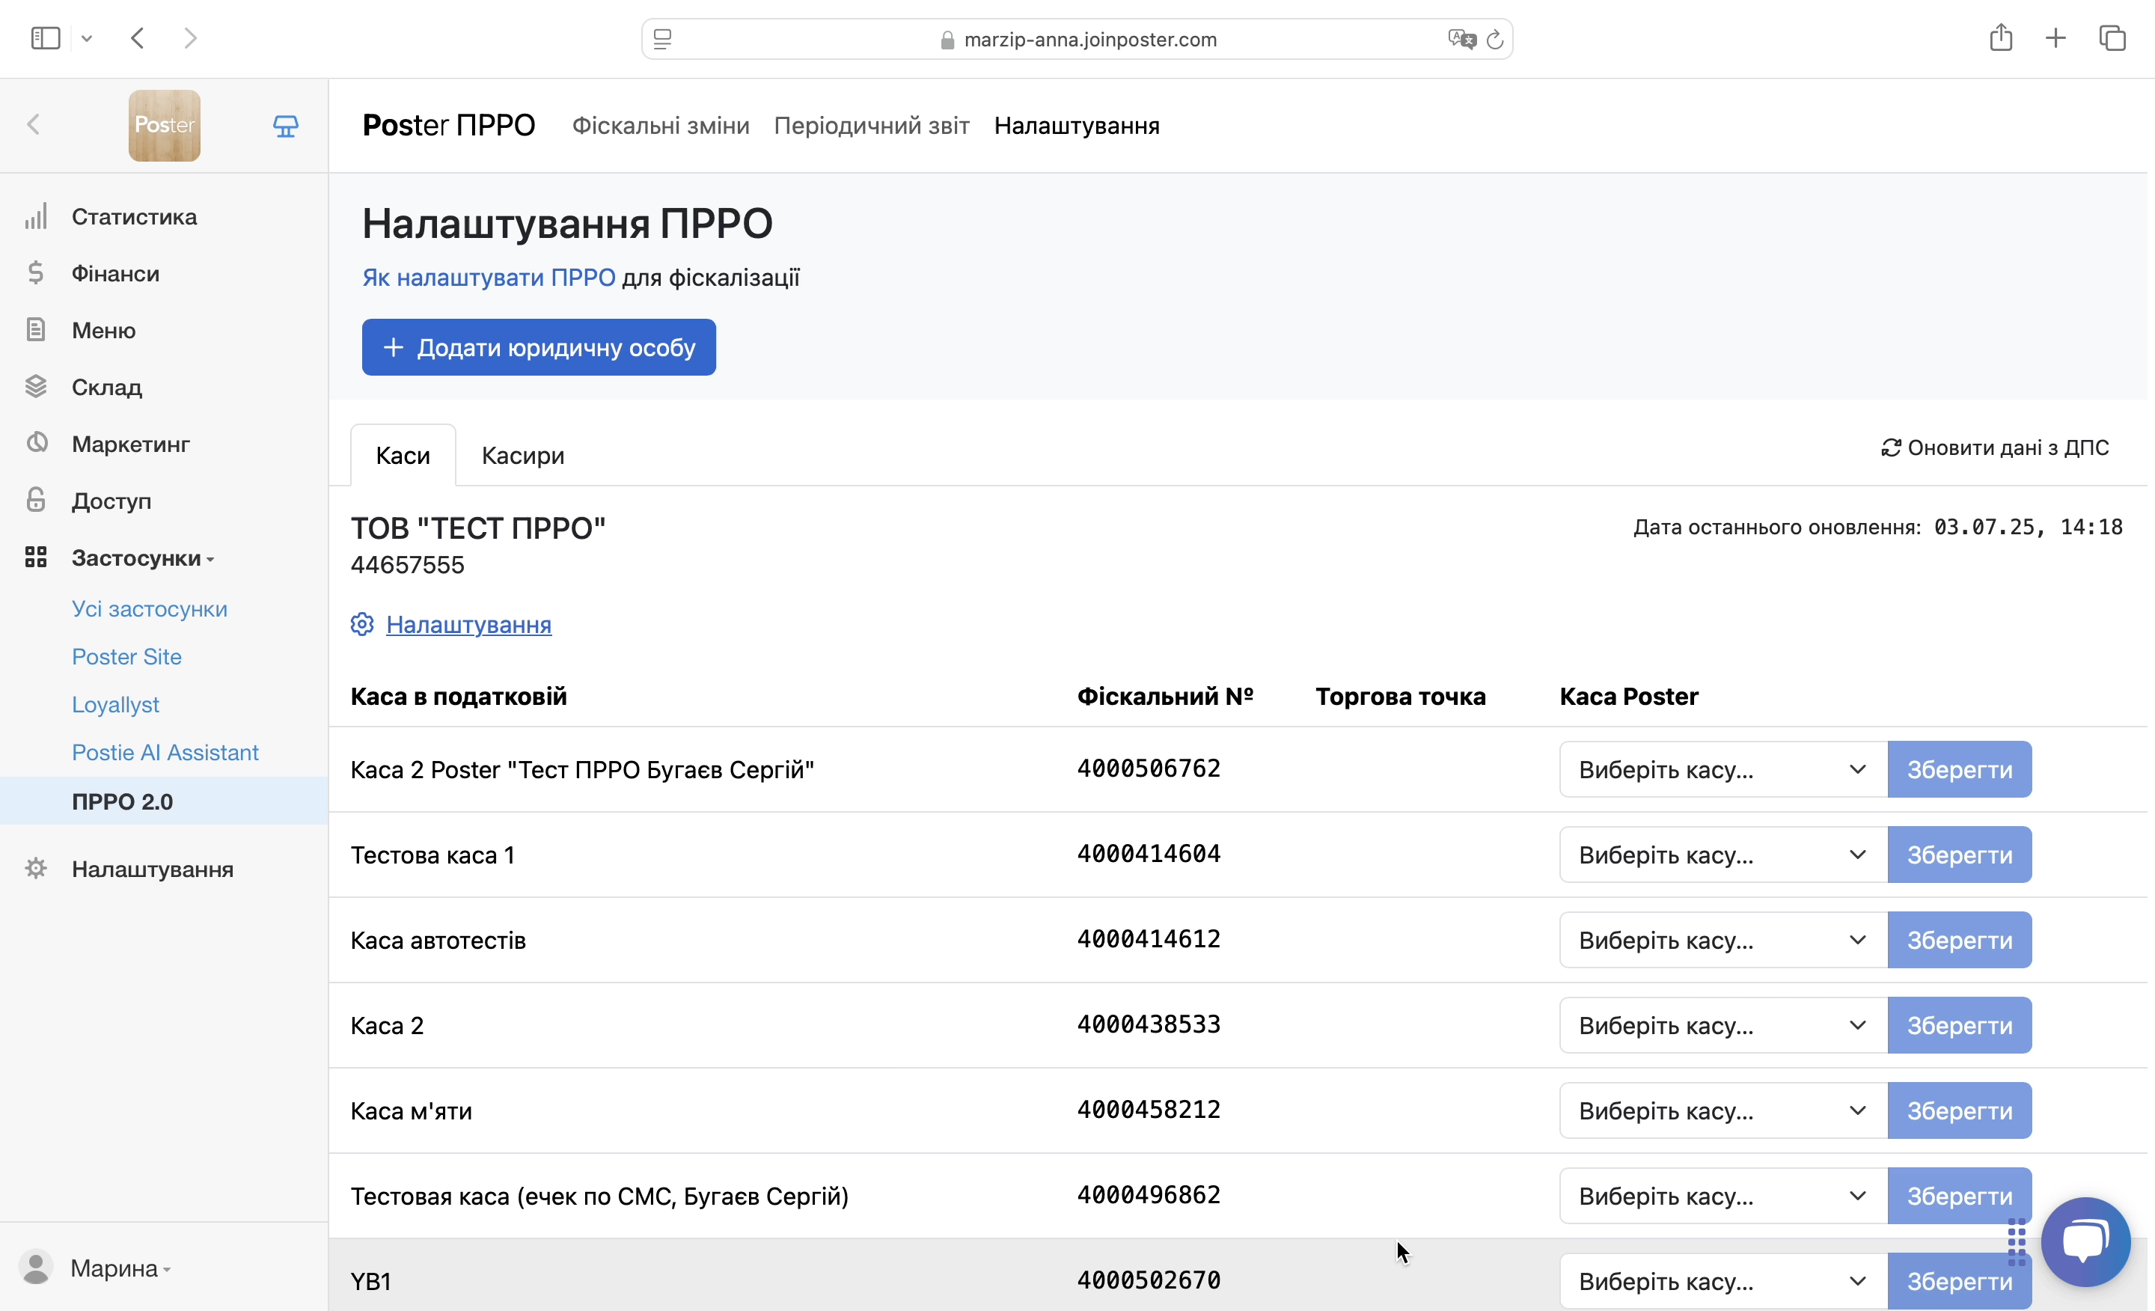The width and height of the screenshot is (2155, 1311).
Task: Open the sidebar options chevron
Action: pyautogui.click(x=87, y=38)
